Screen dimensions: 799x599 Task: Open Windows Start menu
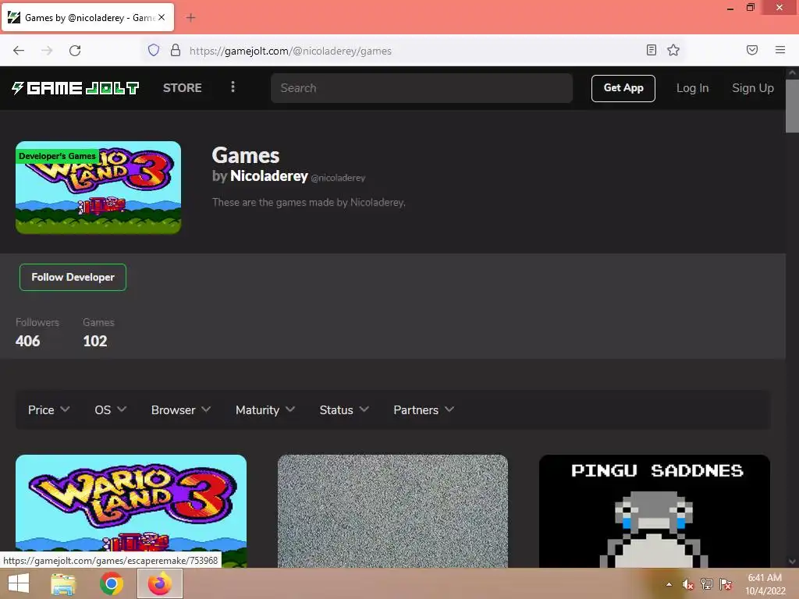19,583
